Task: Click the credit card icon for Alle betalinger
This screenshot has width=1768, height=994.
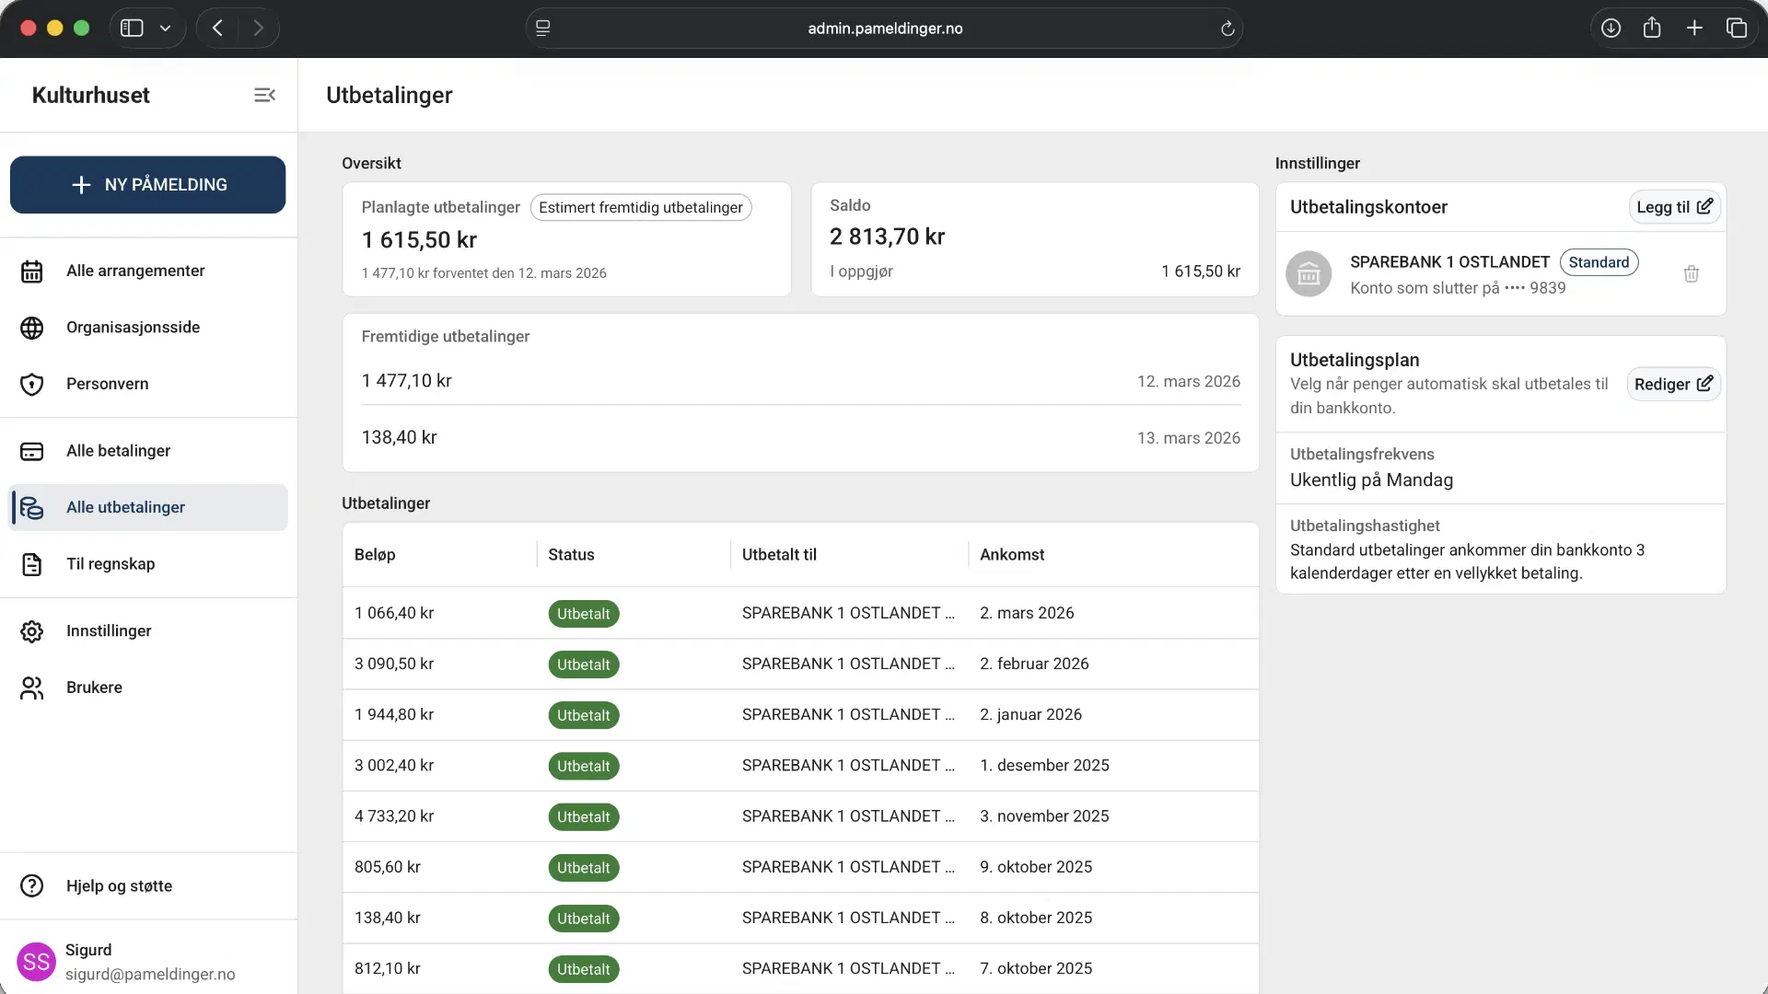Action: (x=32, y=451)
